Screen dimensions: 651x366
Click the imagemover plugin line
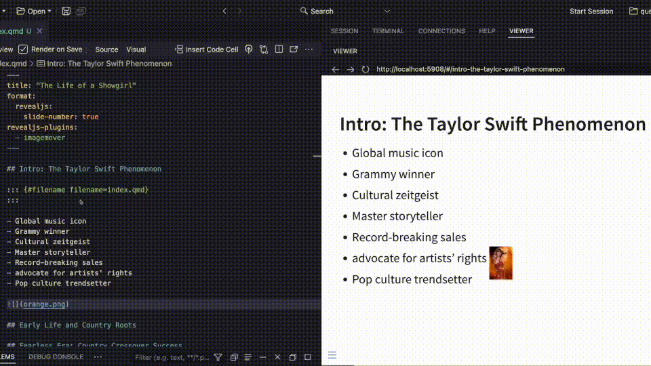pyautogui.click(x=40, y=138)
